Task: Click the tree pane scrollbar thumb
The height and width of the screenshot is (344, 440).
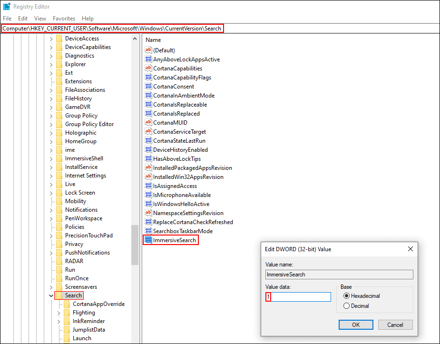Action: [135, 245]
